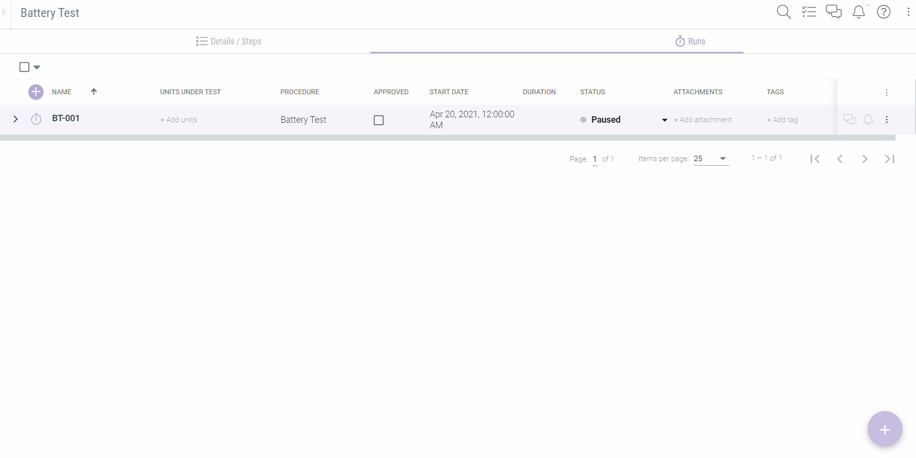Click the STATUS column header

(x=592, y=92)
